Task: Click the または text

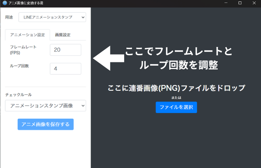Action: click(176, 98)
